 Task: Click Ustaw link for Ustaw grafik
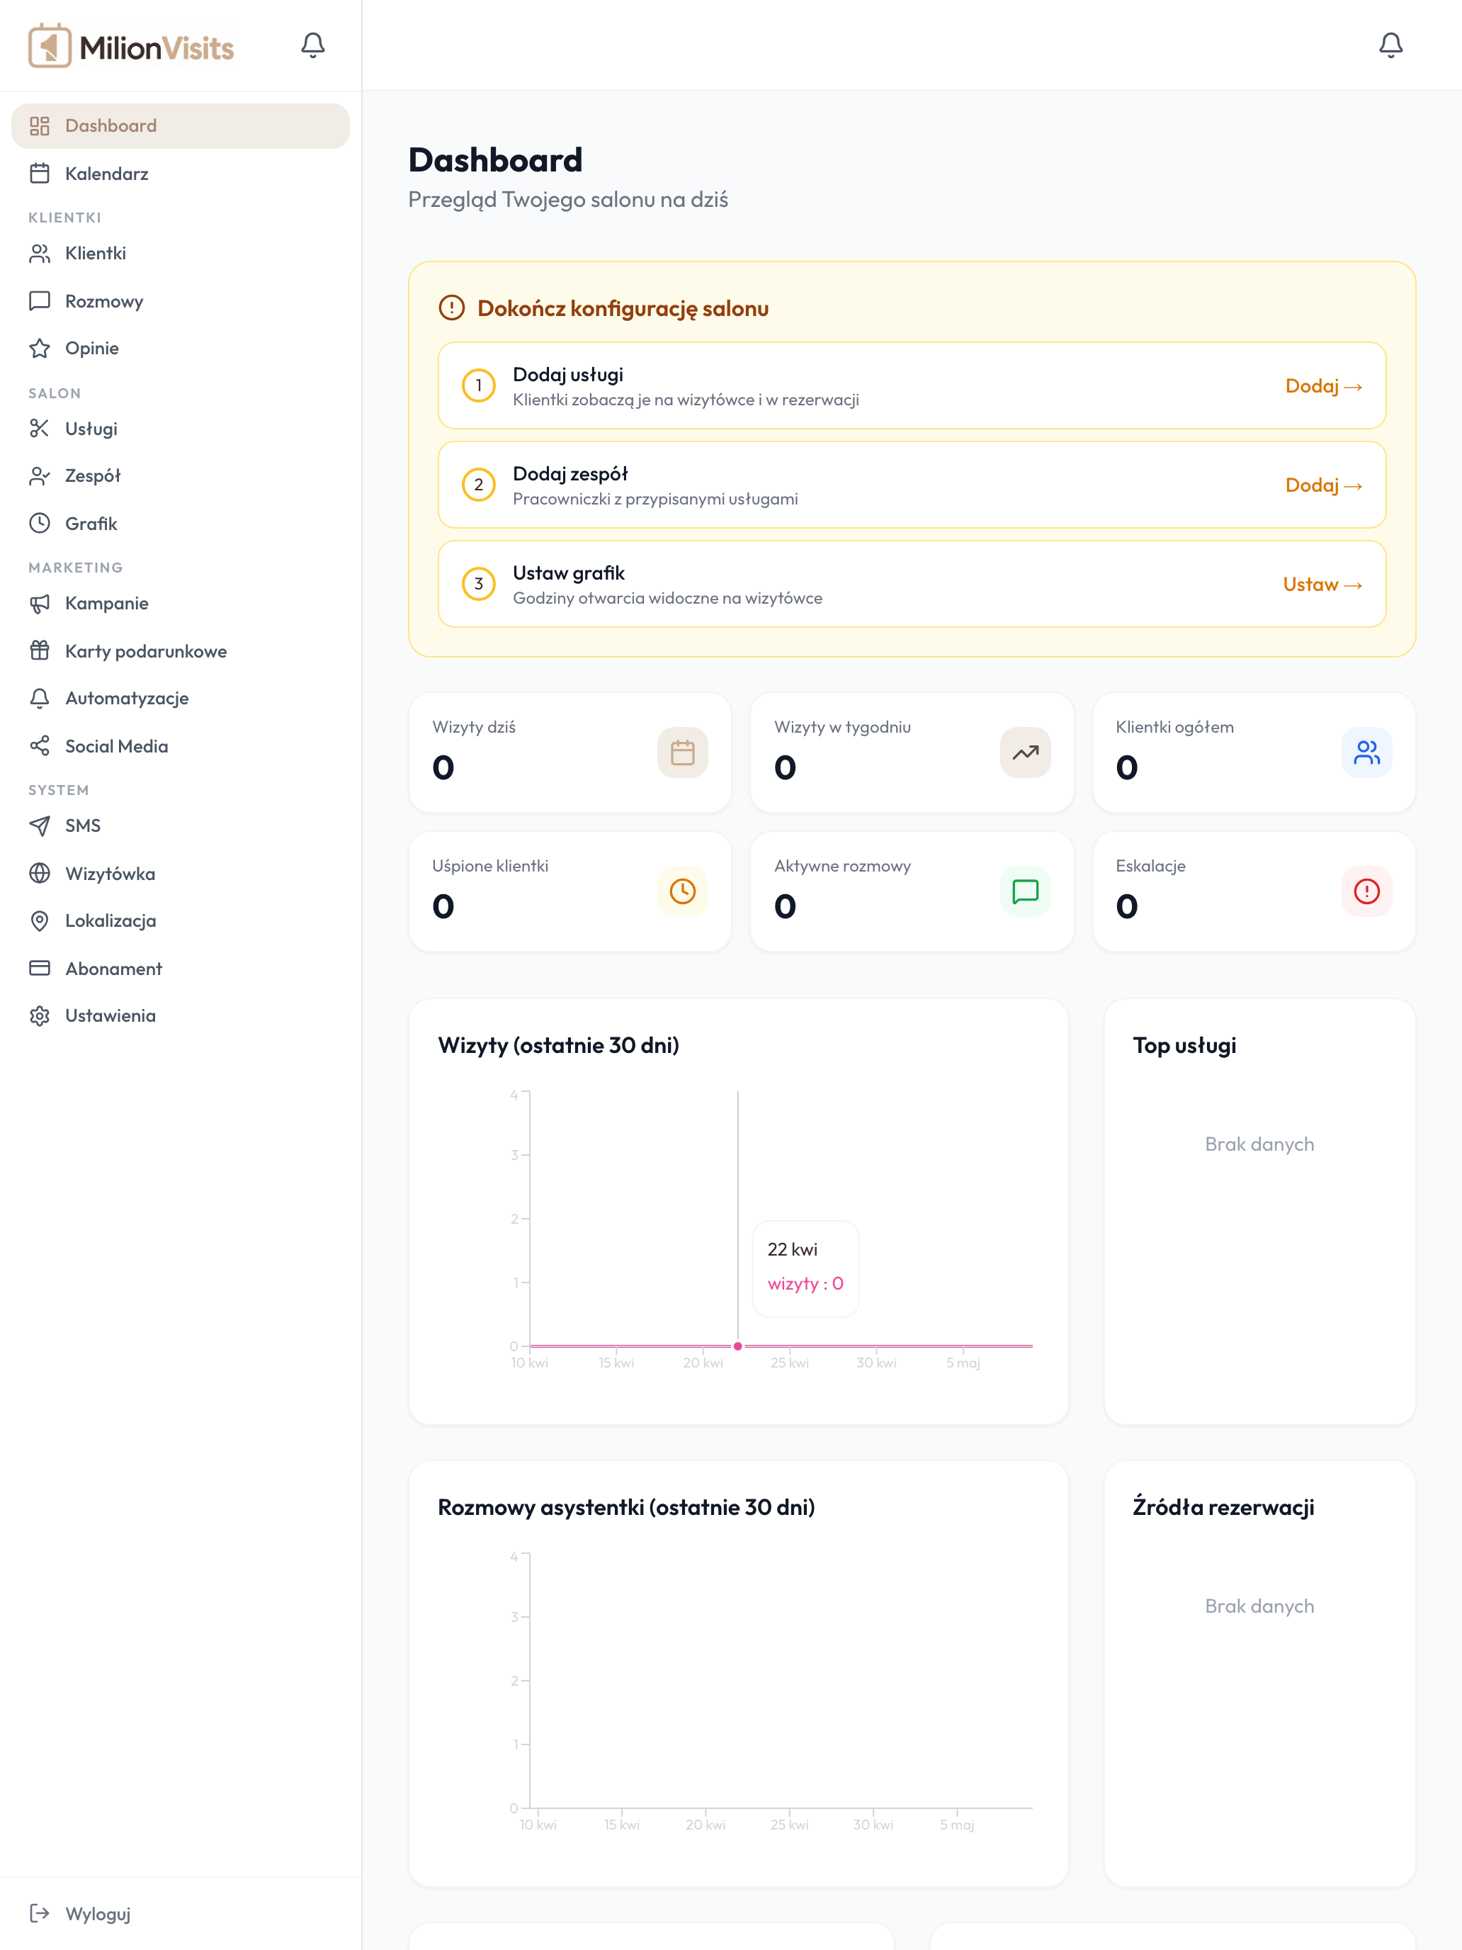[1322, 585]
